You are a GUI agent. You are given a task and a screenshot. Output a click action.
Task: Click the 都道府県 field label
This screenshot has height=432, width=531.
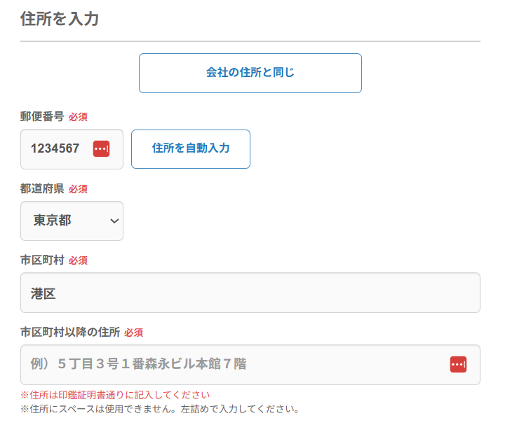42,188
